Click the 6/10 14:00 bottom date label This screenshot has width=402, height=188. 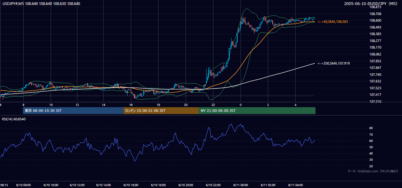coord(104,185)
